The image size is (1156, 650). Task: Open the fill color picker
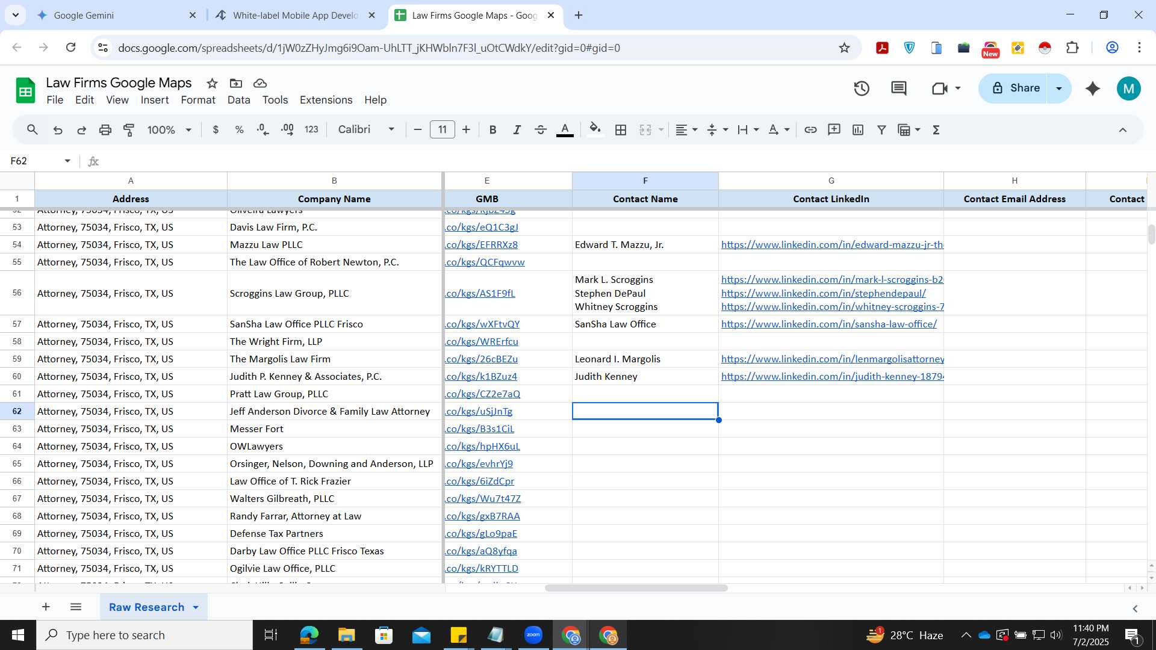point(595,129)
